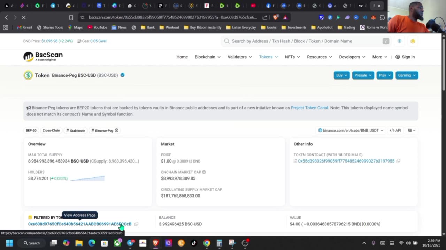Open the list options menu icon
This screenshot has height=250, width=446.
412,131
